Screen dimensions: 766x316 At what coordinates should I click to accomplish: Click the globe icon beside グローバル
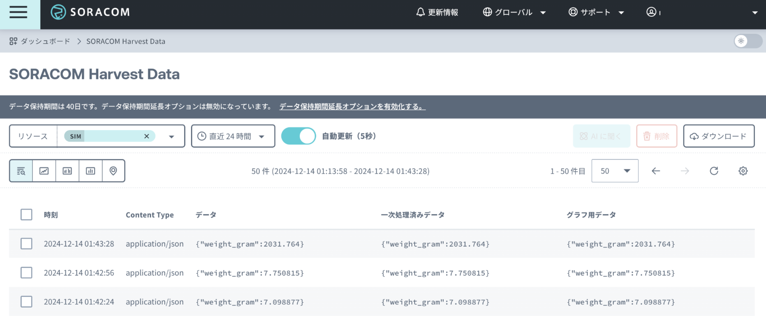click(x=487, y=12)
